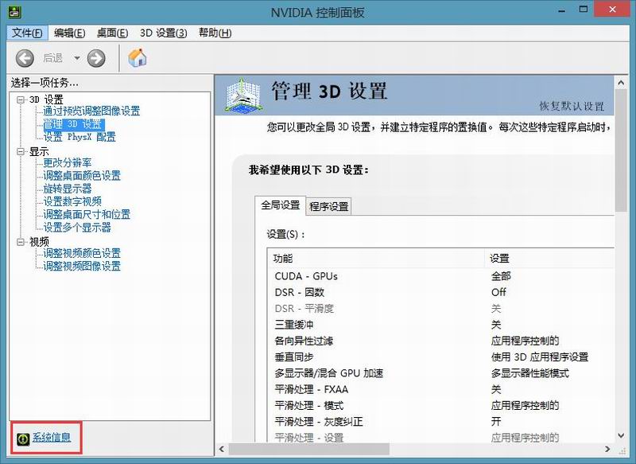Screen dimensions: 636x464
Task: Click the Back arrow button
Action: (x=25, y=58)
